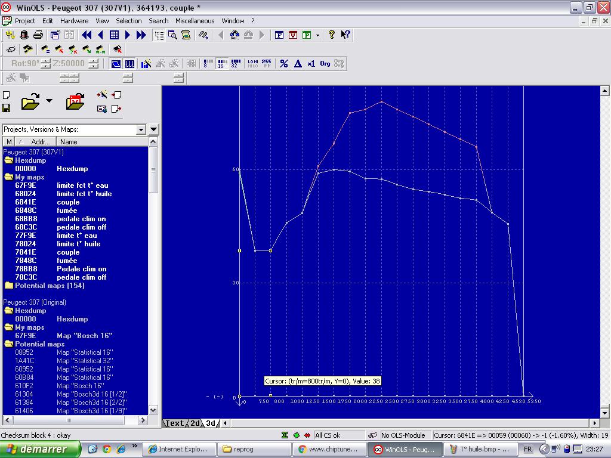Open the Hardware menu
The height and width of the screenshot is (458, 611).
point(74,21)
